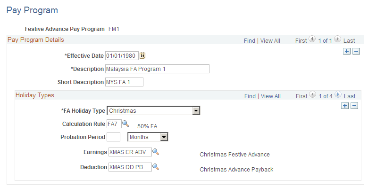
Task: Click the Deduction field XMAS DD PB
Action: [130, 167]
